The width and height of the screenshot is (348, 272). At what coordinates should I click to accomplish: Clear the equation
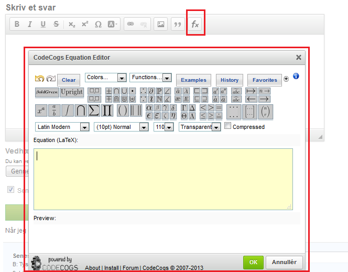[69, 80]
